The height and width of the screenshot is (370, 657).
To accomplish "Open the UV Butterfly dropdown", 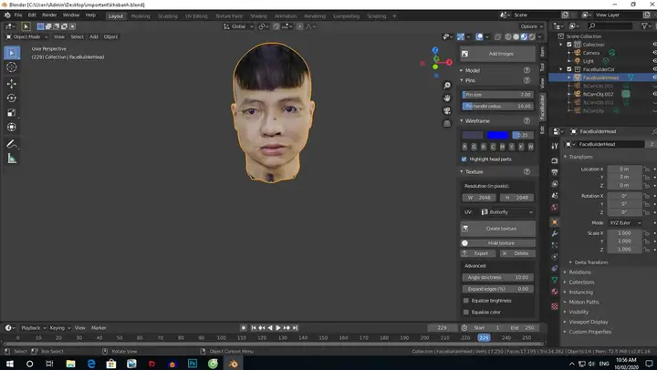I will click(x=507, y=212).
